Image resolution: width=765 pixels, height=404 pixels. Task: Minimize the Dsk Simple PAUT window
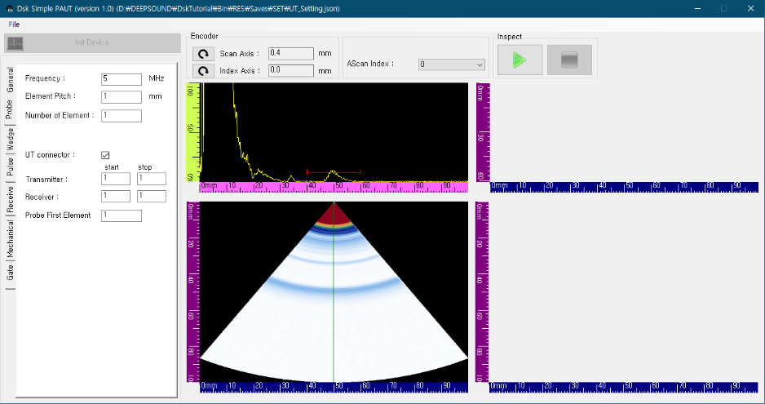pyautogui.click(x=698, y=9)
